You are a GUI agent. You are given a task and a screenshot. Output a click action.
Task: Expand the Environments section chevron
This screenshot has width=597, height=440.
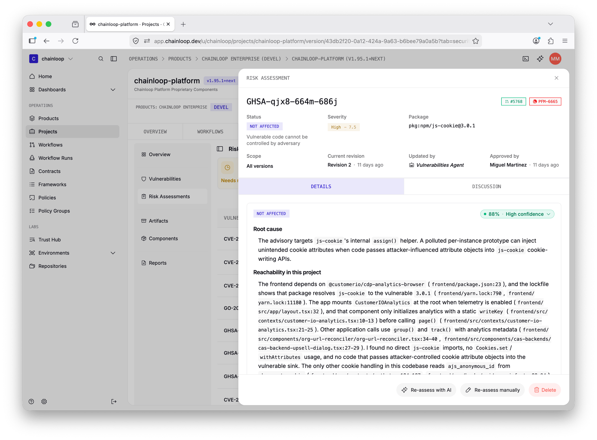click(x=113, y=253)
